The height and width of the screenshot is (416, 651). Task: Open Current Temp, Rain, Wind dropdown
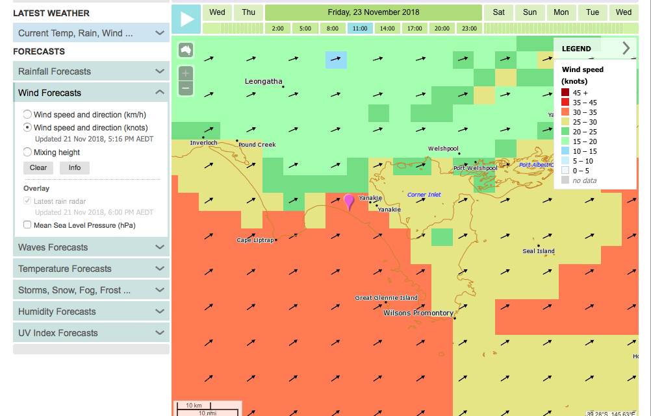click(x=91, y=33)
